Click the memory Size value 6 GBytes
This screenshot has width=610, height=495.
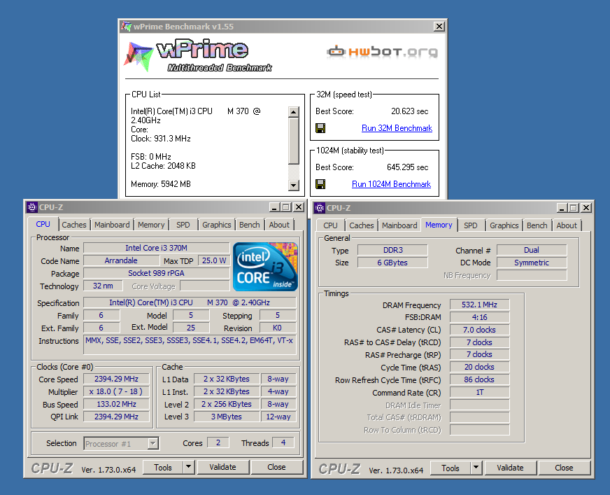392,263
